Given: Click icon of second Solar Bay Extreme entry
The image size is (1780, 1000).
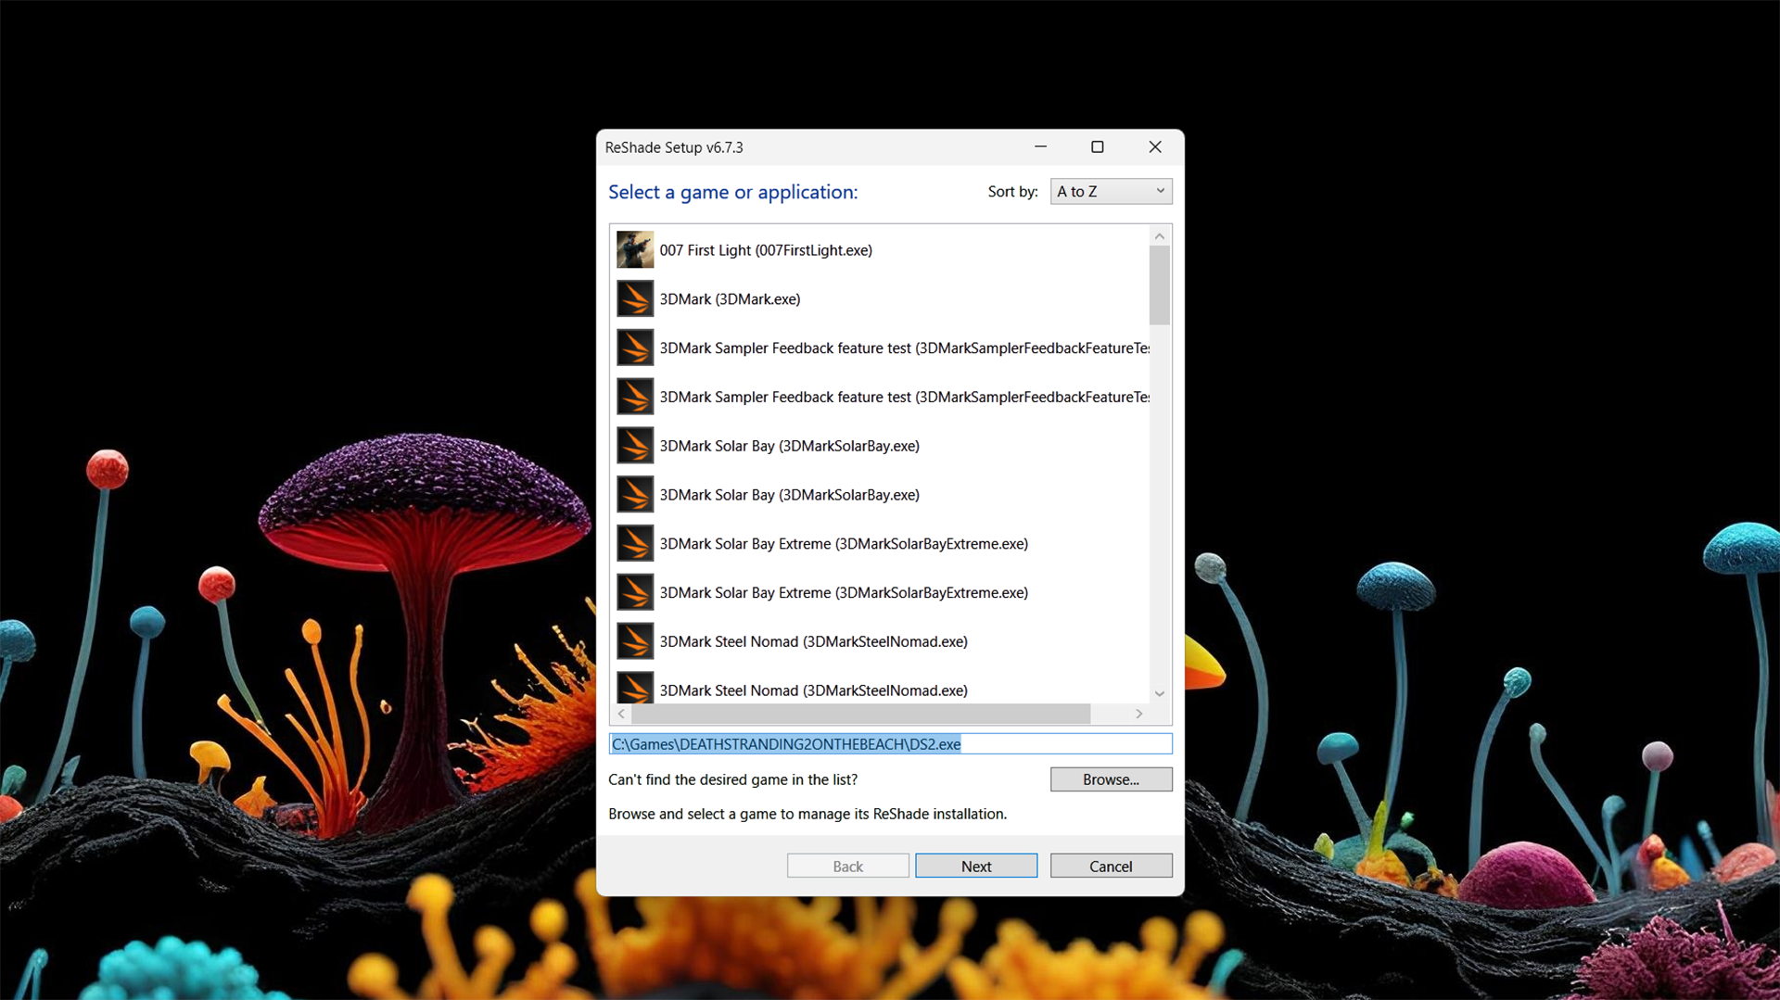Looking at the screenshot, I should pyautogui.click(x=635, y=593).
